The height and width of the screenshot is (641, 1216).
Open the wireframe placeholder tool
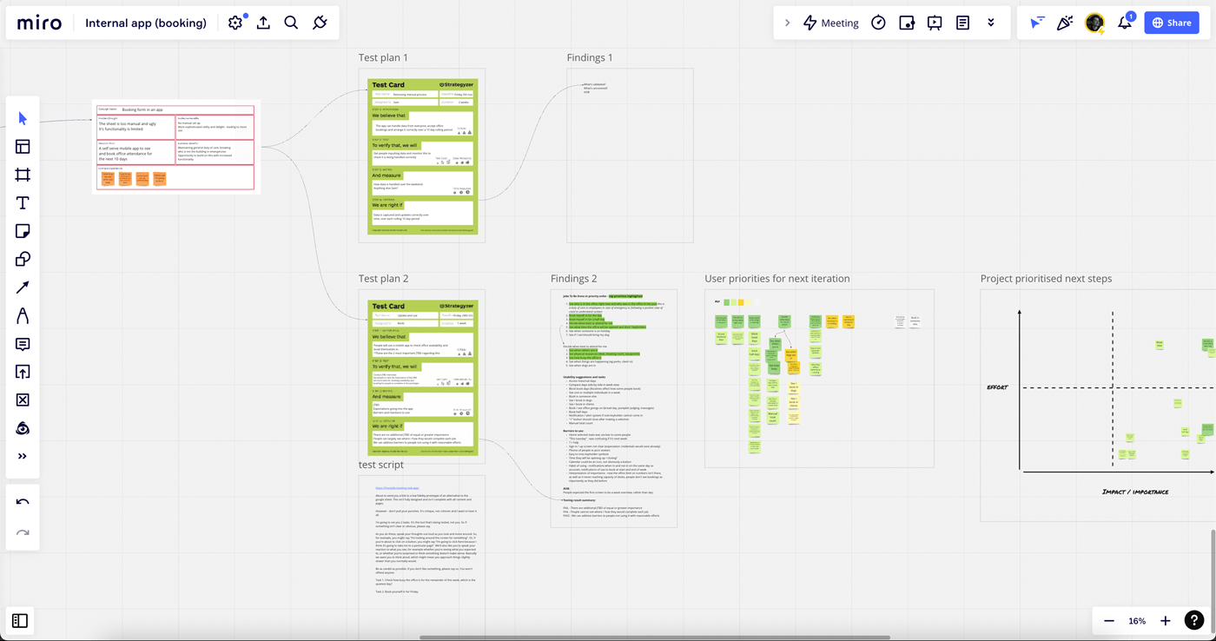coord(23,400)
